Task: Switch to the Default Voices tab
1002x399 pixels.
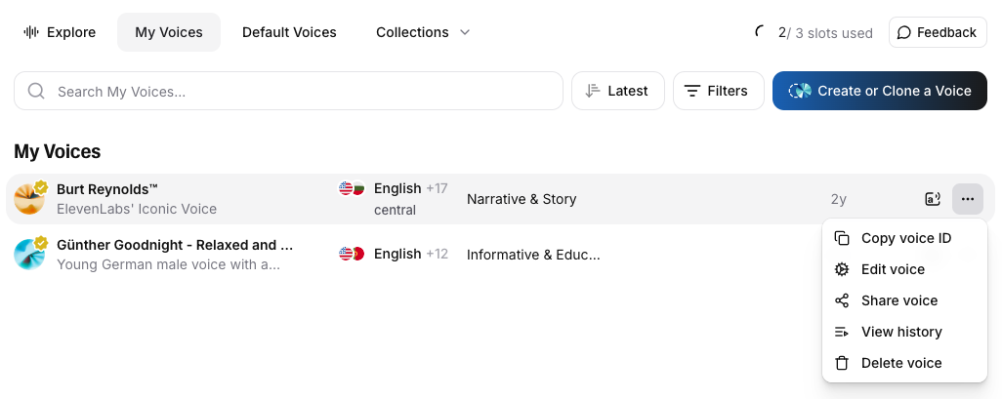Action: [x=289, y=32]
